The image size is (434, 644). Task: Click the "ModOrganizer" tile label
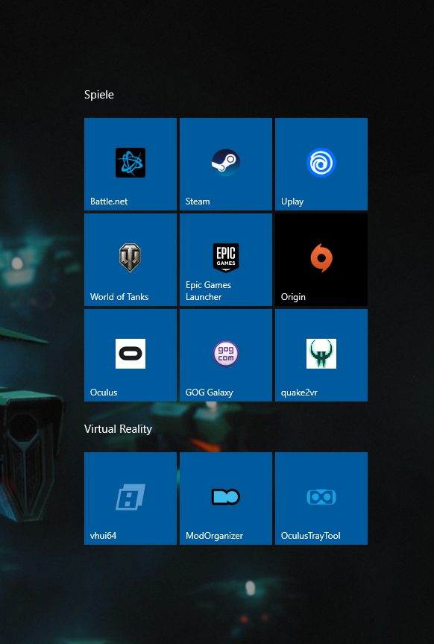[214, 536]
